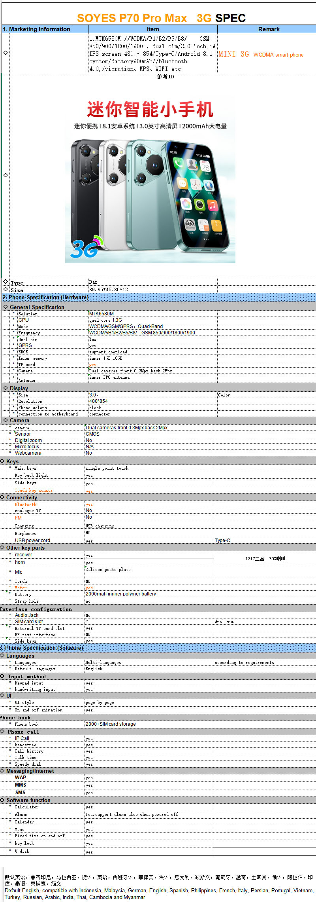Select the 'N/A' Micro focus value cell
Image resolution: width=316 pixels, height=916 pixels.
point(149,447)
